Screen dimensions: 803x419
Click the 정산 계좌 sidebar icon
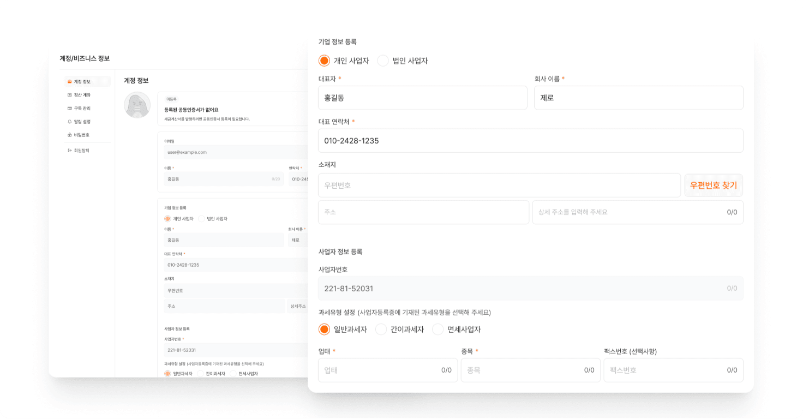pos(69,95)
